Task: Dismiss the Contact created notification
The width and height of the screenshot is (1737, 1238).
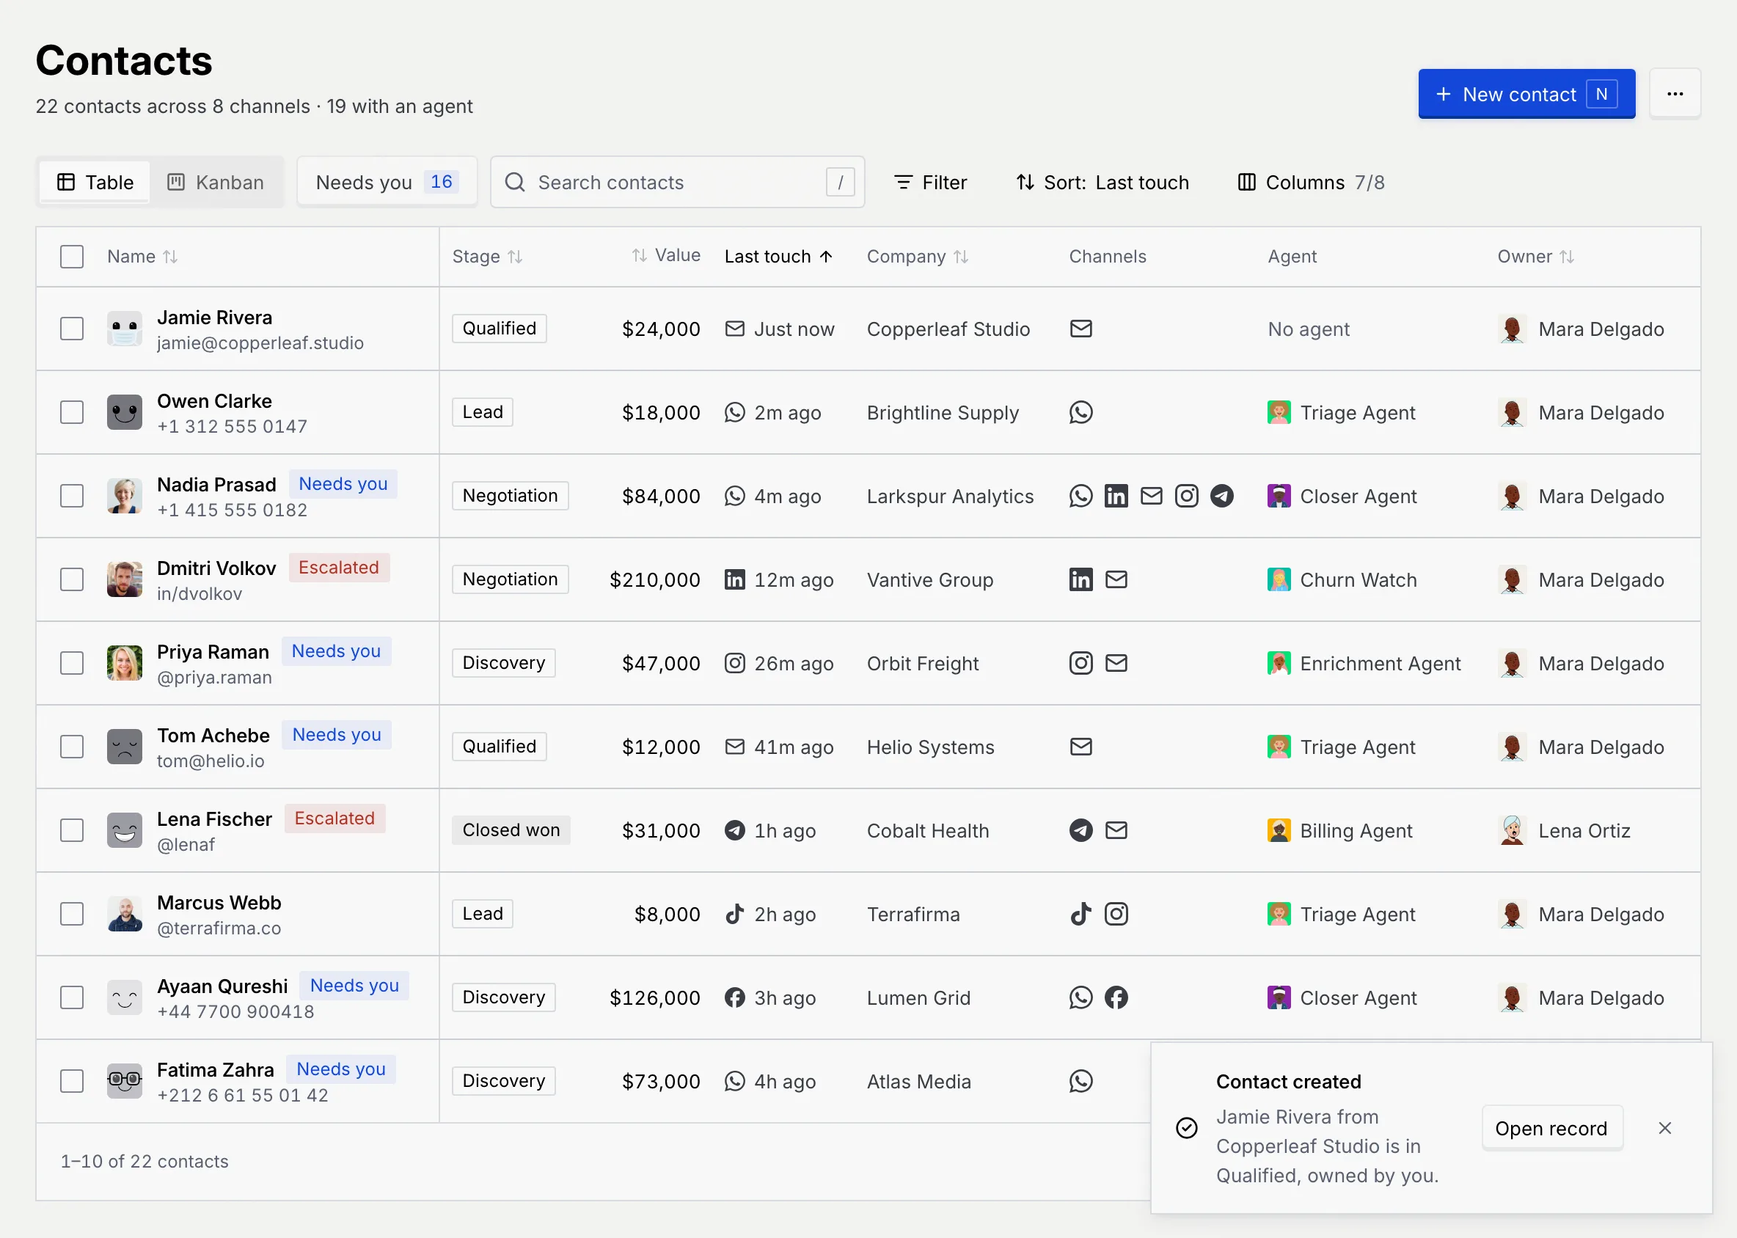Action: [x=1664, y=1128]
